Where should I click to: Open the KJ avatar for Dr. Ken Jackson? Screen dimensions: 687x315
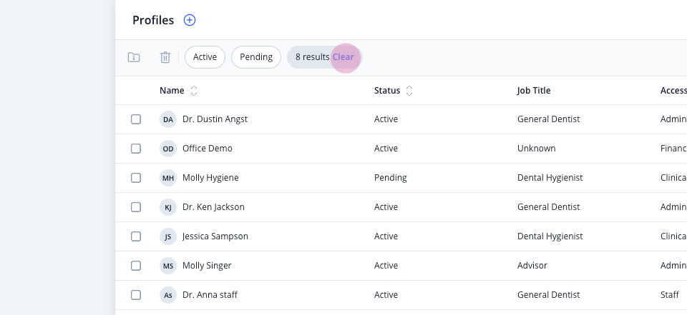coord(167,207)
